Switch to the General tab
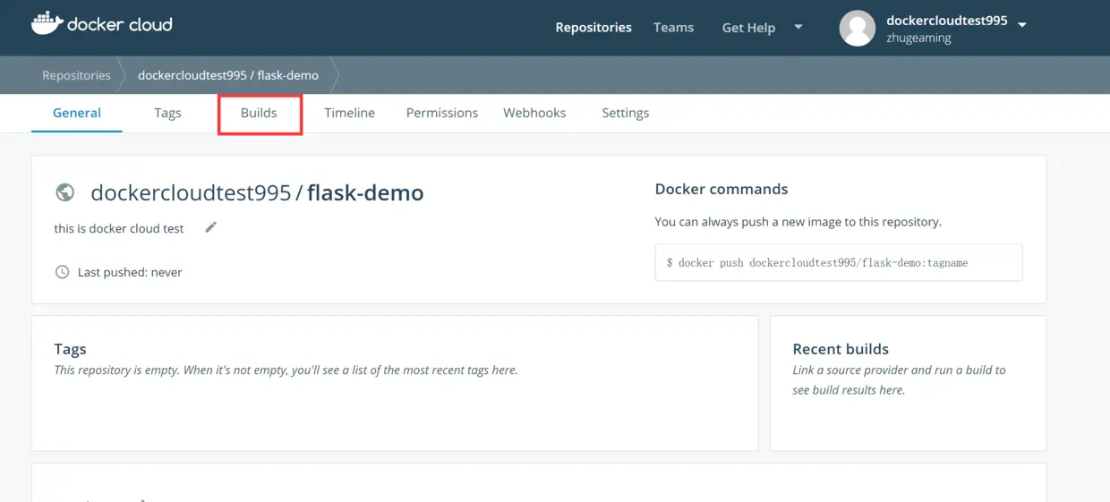The width and height of the screenshot is (1110, 502). tap(77, 113)
